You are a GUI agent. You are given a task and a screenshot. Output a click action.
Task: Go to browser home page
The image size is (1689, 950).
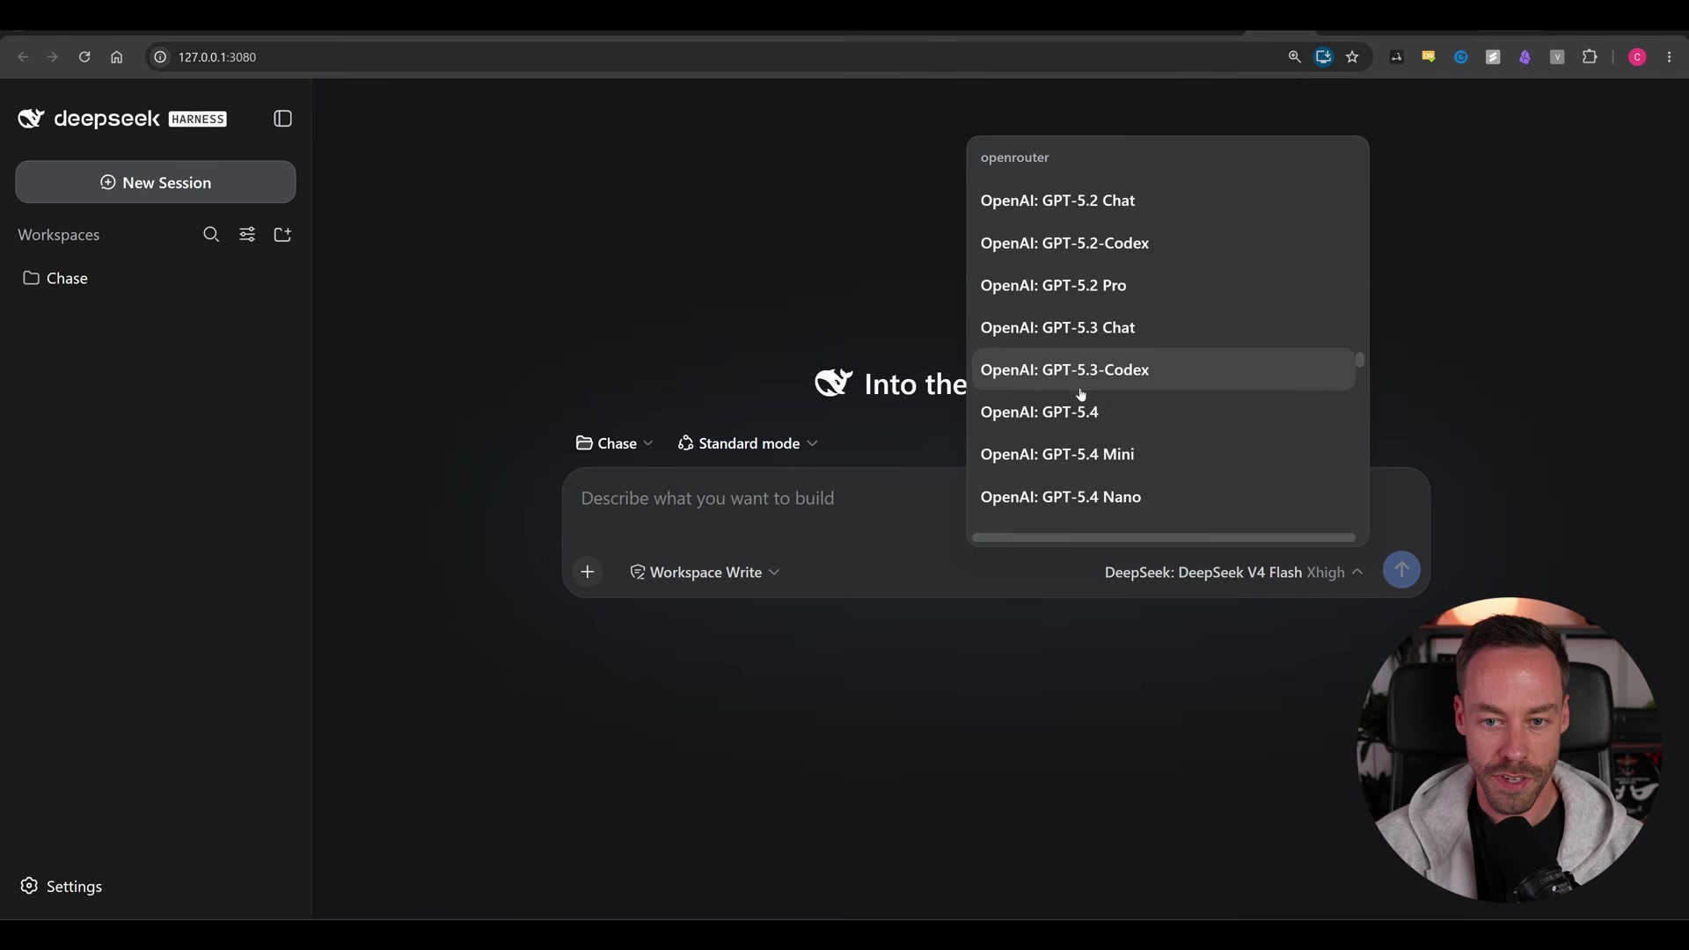click(116, 57)
